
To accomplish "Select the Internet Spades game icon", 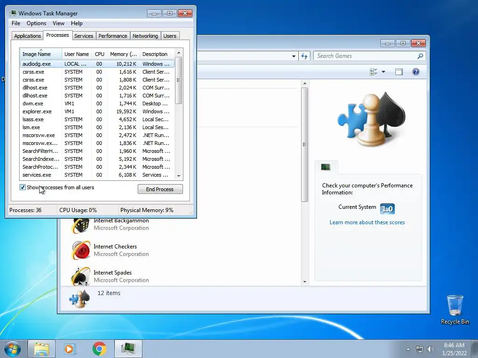I will [x=81, y=276].
